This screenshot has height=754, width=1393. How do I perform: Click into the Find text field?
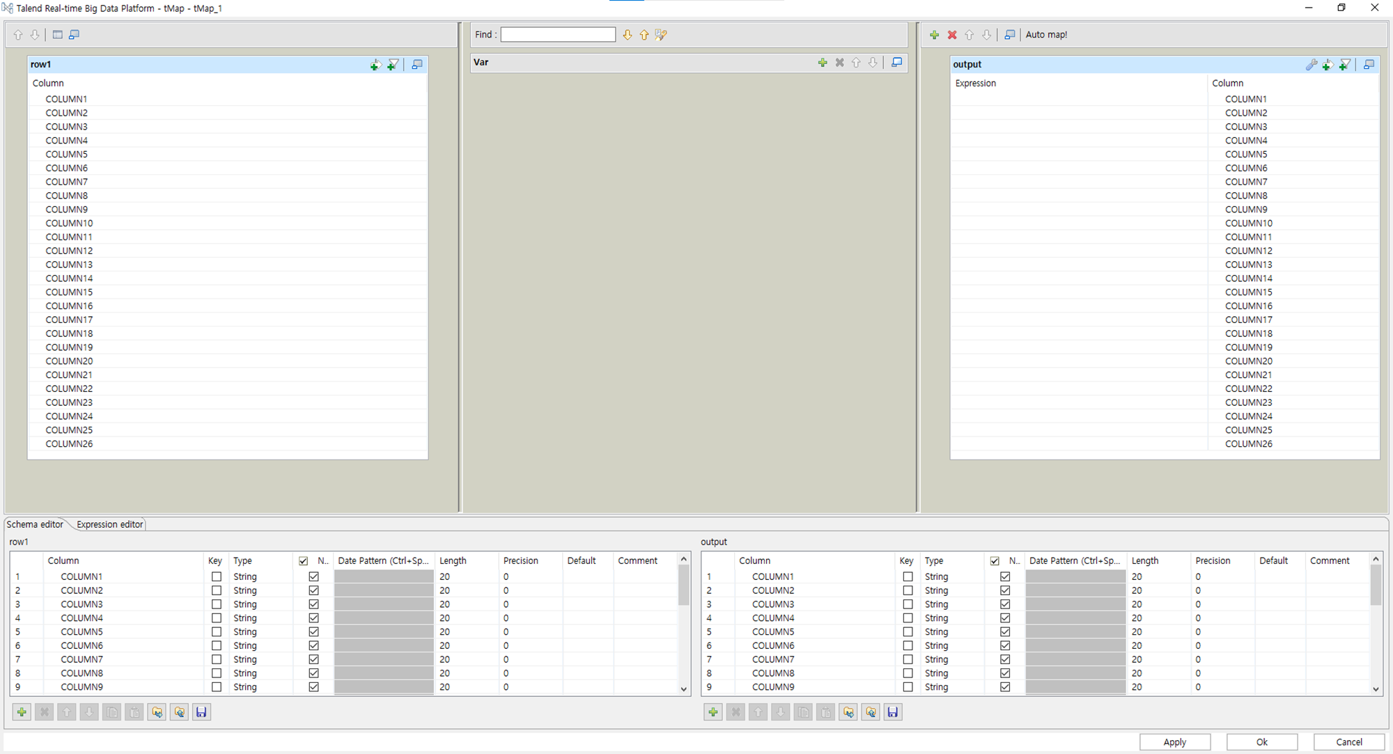click(558, 35)
